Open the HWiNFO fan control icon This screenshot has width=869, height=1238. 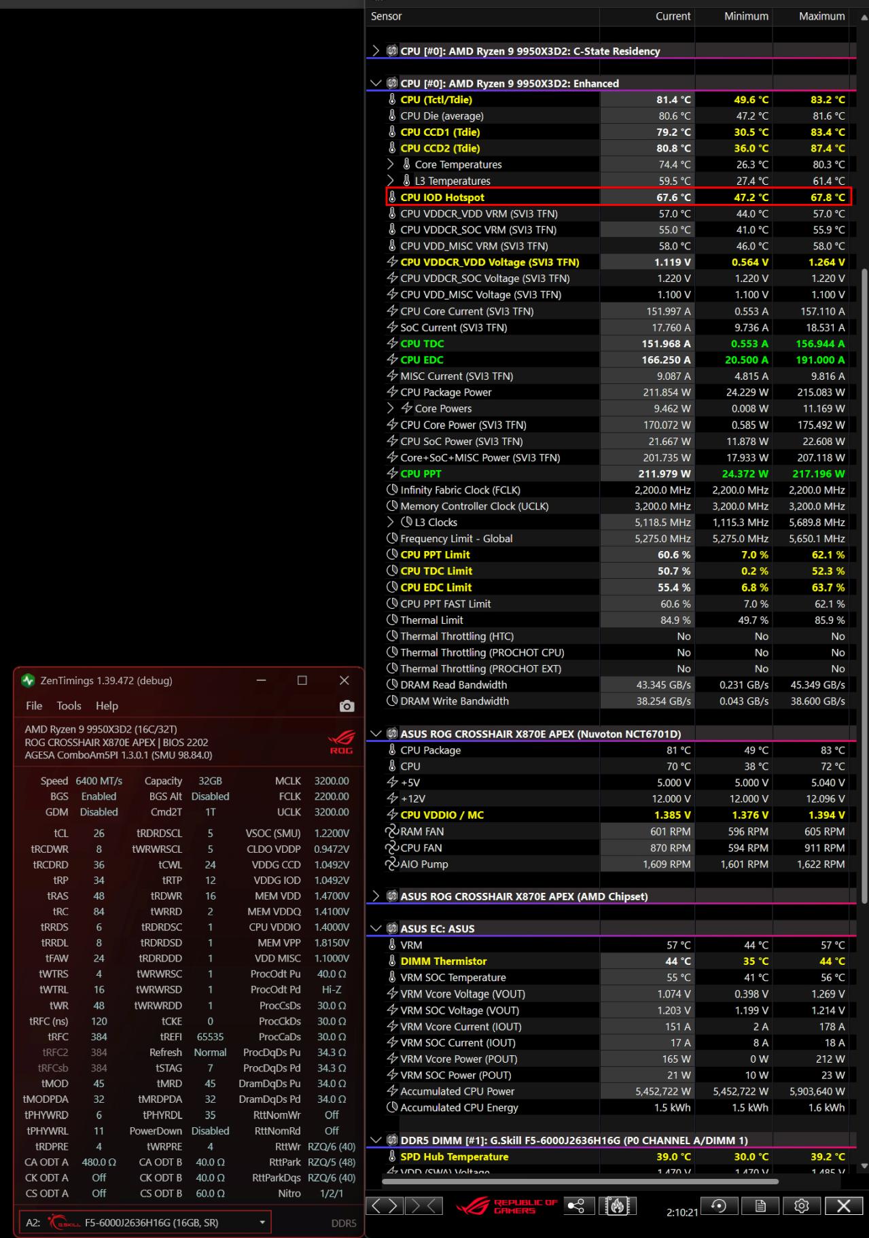pyautogui.click(x=618, y=1205)
